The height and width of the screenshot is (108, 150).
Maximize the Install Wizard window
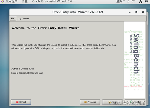136,12
